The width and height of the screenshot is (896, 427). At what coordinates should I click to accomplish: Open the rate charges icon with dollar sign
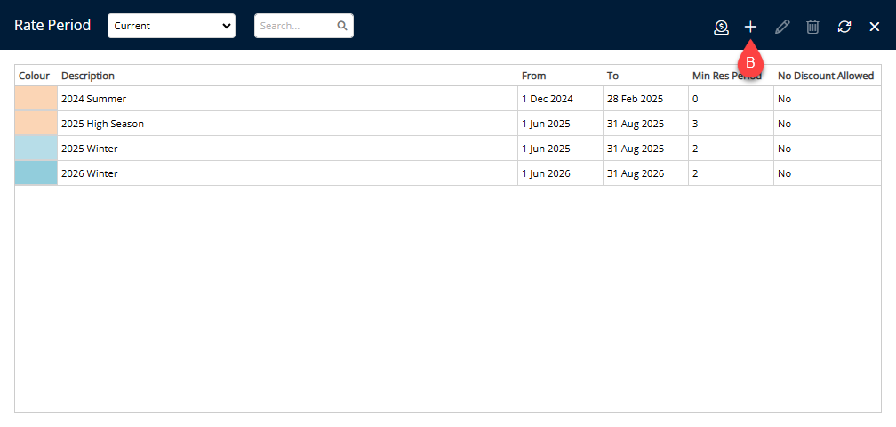(721, 27)
